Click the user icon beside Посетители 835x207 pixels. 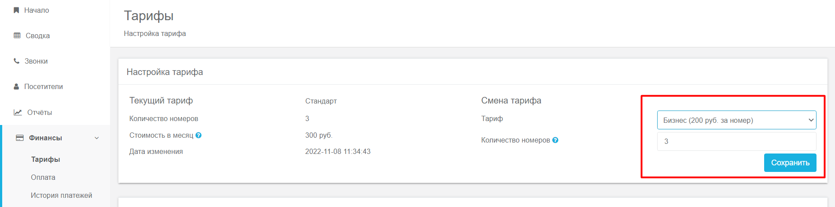(17, 87)
